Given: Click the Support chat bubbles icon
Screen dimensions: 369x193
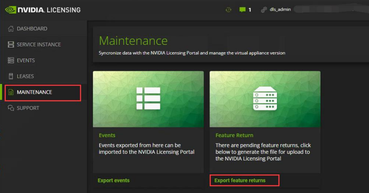Looking at the screenshot, I should (11, 108).
